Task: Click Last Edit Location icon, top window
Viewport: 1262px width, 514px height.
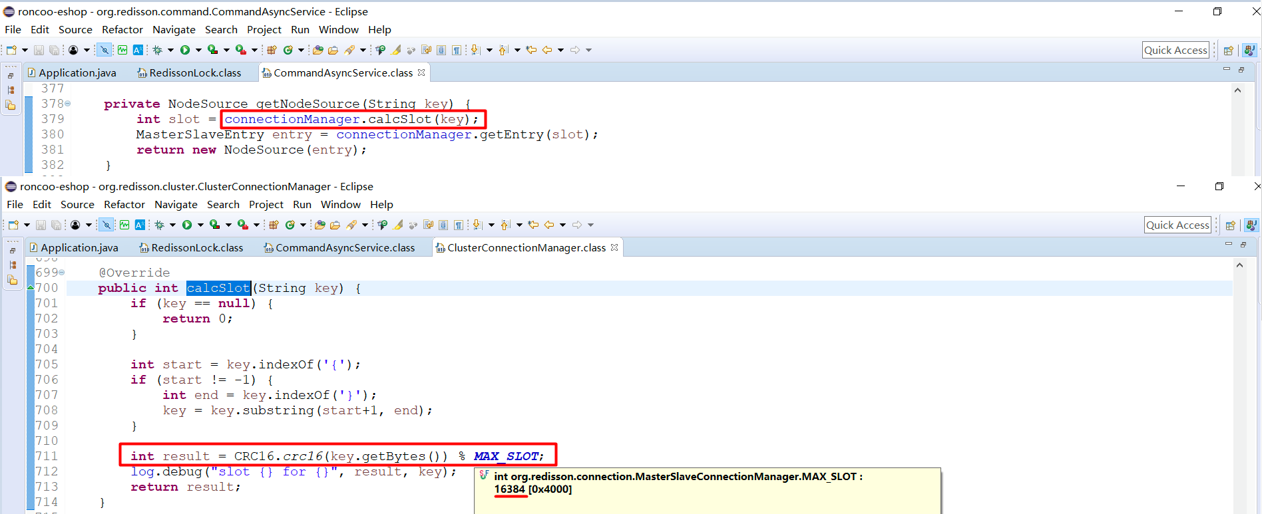Action: click(531, 50)
